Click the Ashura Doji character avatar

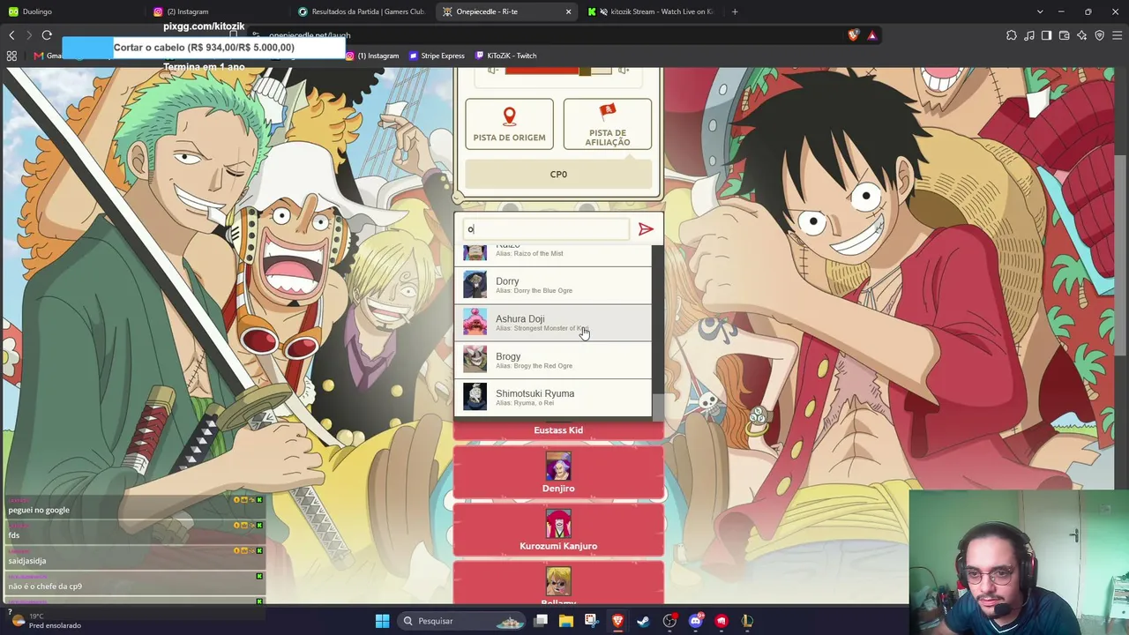point(475,322)
